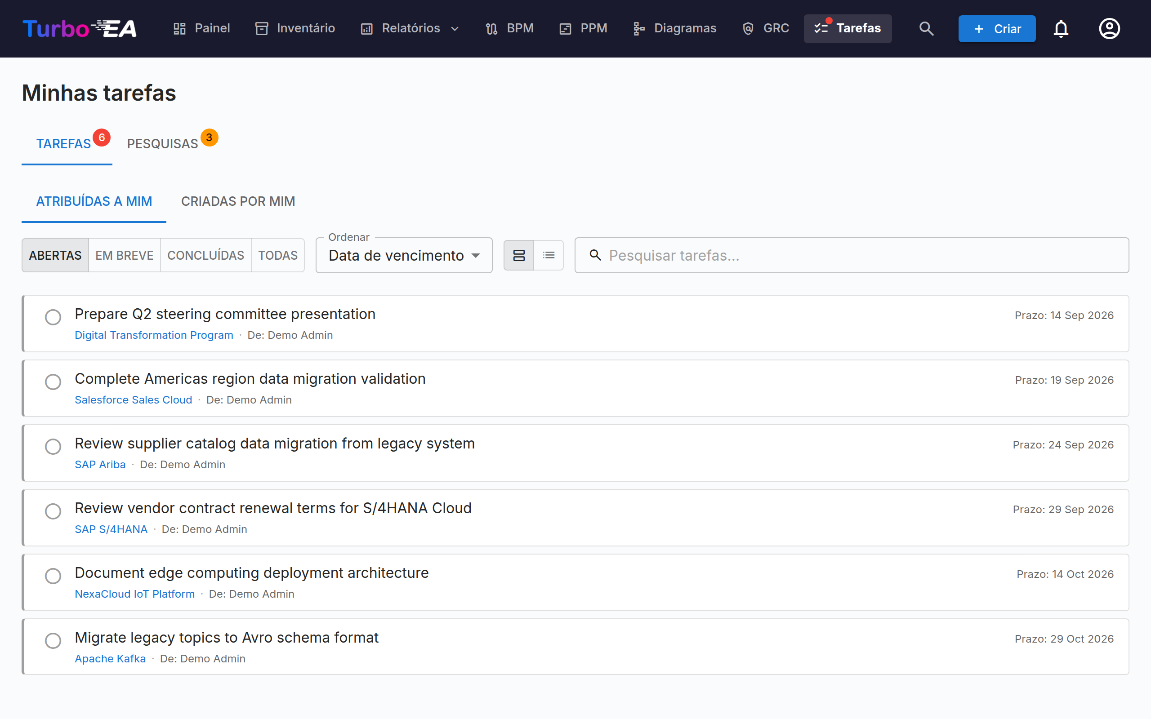Open the Painel dashboard icon
Screen dimensions: 1151x719
[x=179, y=28]
